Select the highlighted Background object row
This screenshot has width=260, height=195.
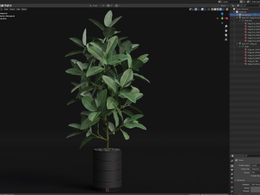[x=245, y=15]
